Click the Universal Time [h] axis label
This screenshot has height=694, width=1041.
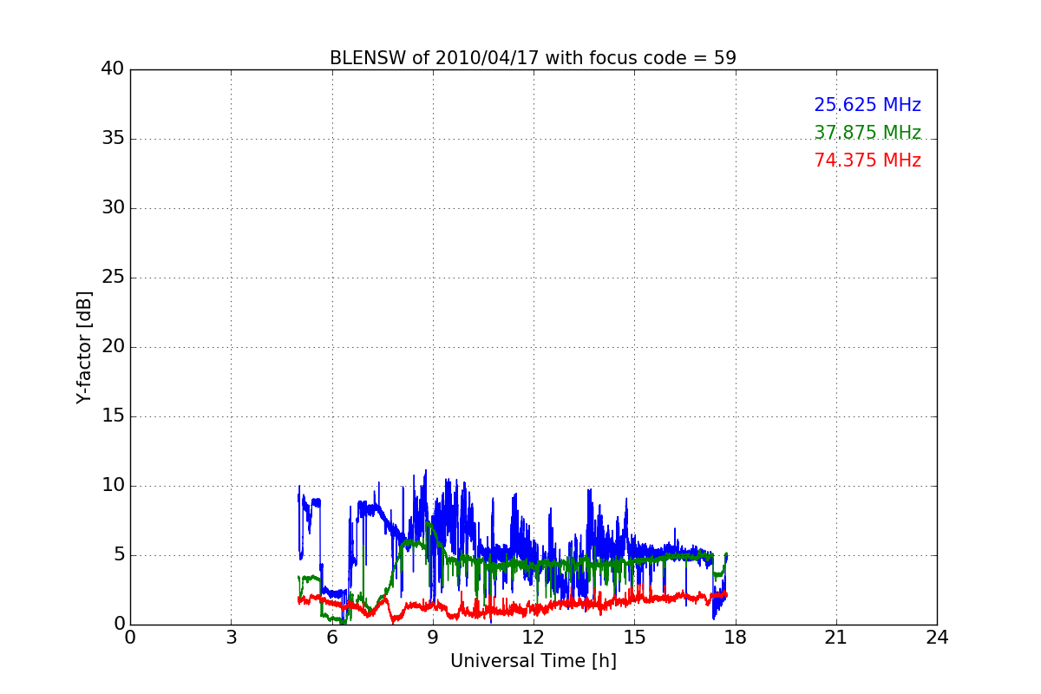pos(534,661)
